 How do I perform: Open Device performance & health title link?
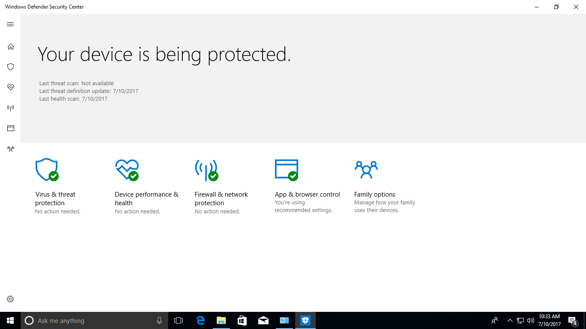147,199
